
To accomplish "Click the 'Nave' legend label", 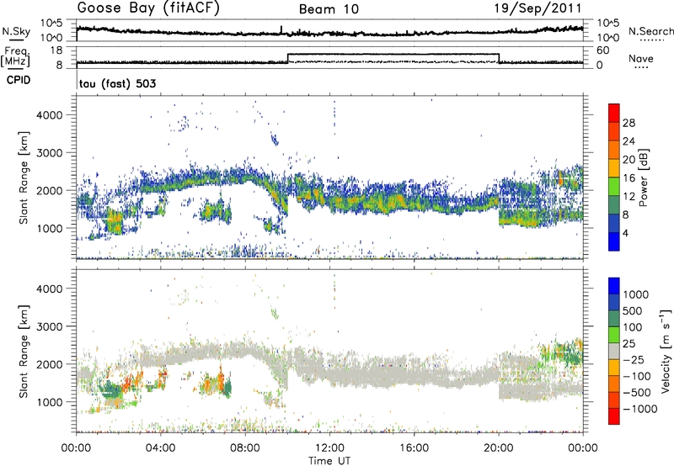I will 641,58.
